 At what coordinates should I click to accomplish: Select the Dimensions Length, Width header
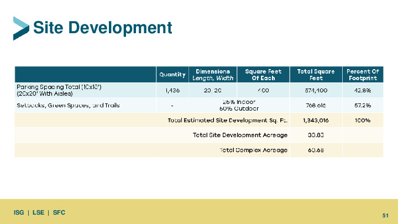[211, 75]
